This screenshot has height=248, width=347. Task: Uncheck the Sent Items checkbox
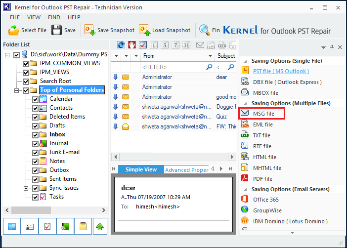click(35, 179)
